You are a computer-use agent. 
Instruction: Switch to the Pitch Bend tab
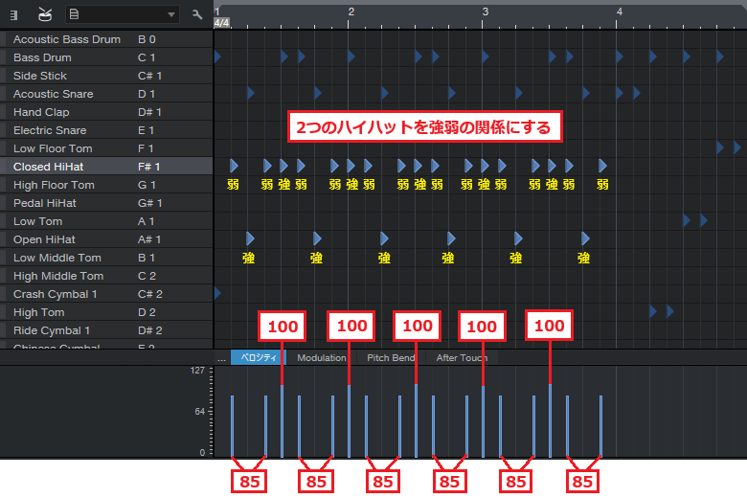[391, 358]
